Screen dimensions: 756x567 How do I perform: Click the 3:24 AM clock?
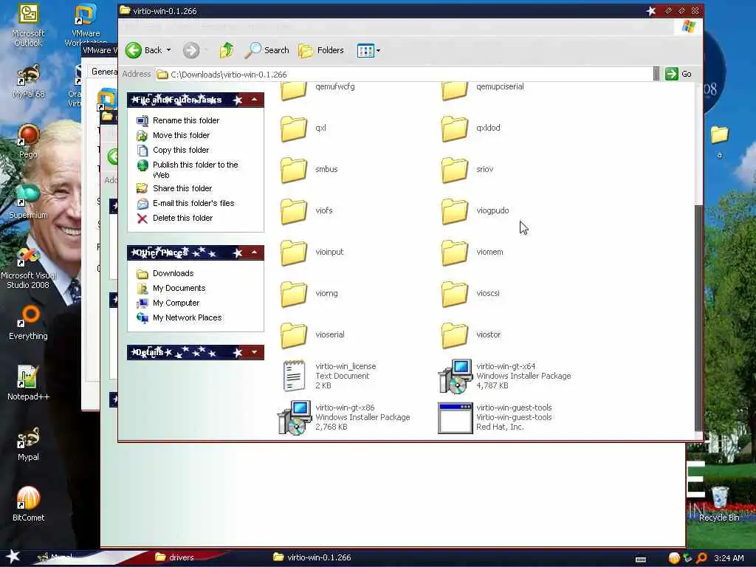tap(729, 558)
